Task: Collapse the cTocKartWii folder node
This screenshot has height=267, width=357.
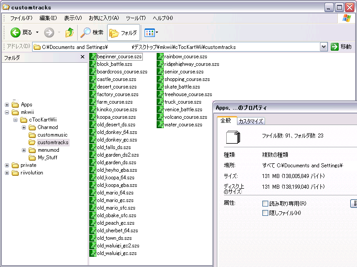Action: coord(15,120)
